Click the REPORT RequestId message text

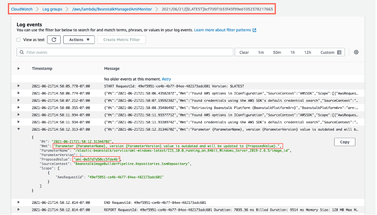point(231,210)
